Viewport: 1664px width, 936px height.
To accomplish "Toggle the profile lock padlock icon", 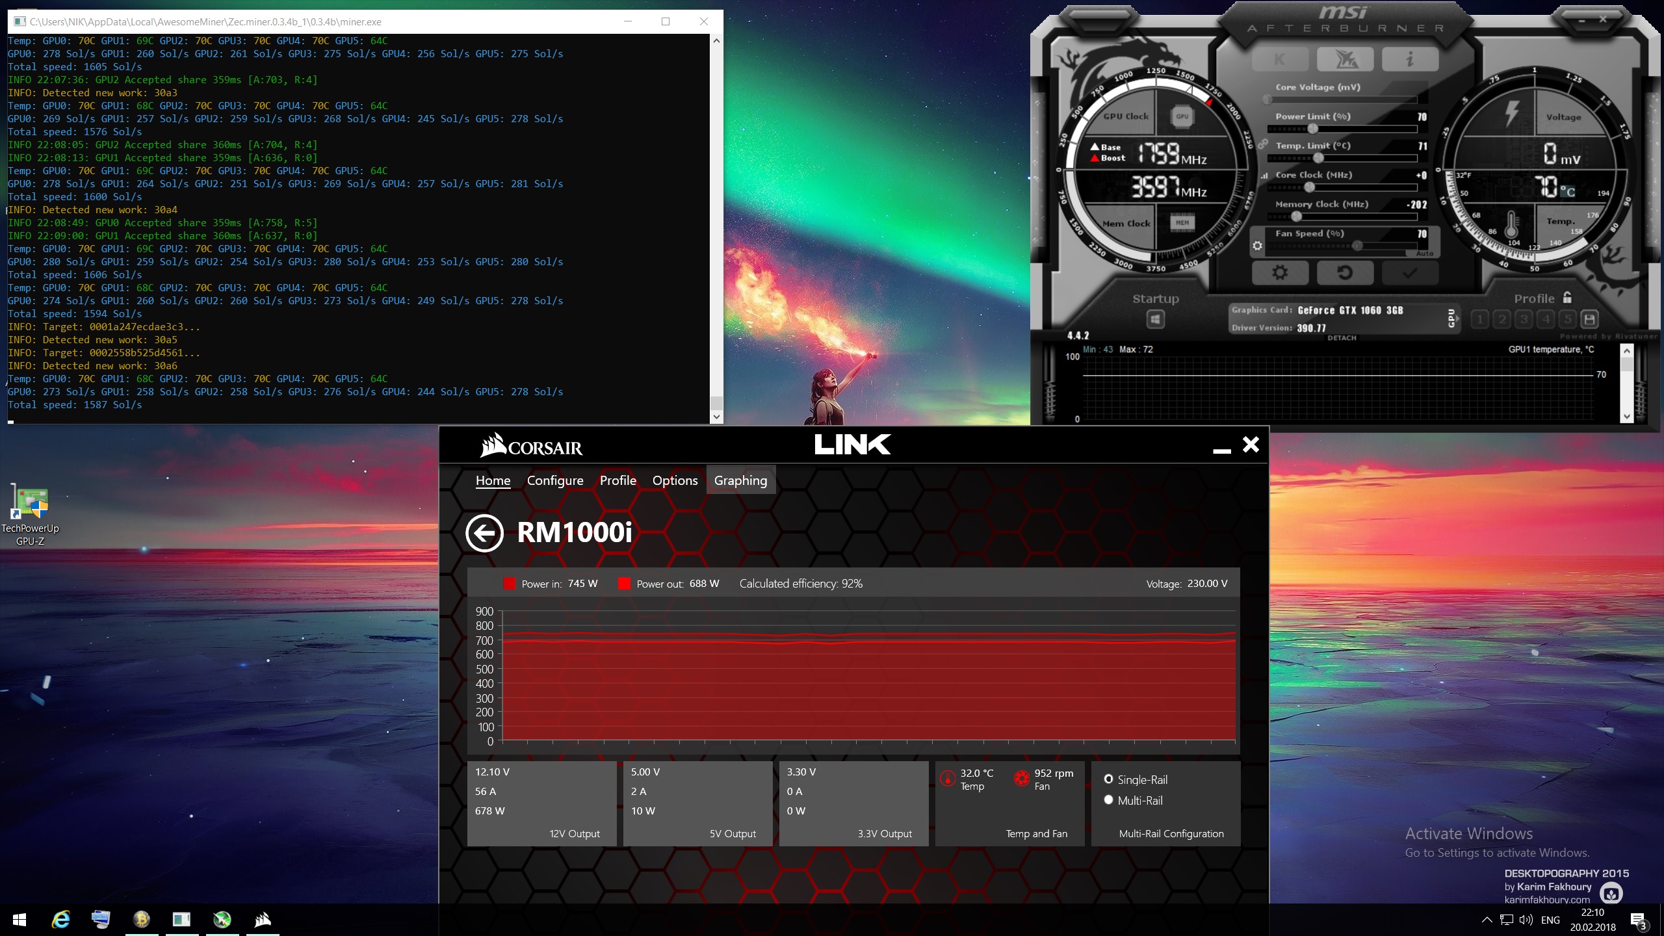I will click(x=1567, y=298).
